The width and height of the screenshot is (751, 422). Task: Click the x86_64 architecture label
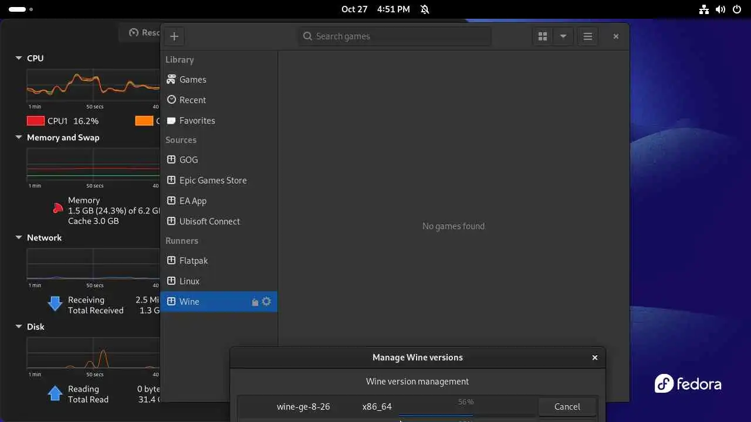pos(377,407)
